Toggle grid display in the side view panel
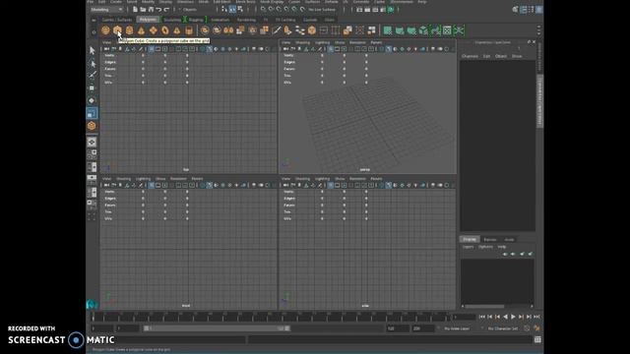The width and height of the screenshot is (630, 354). tap(331, 185)
